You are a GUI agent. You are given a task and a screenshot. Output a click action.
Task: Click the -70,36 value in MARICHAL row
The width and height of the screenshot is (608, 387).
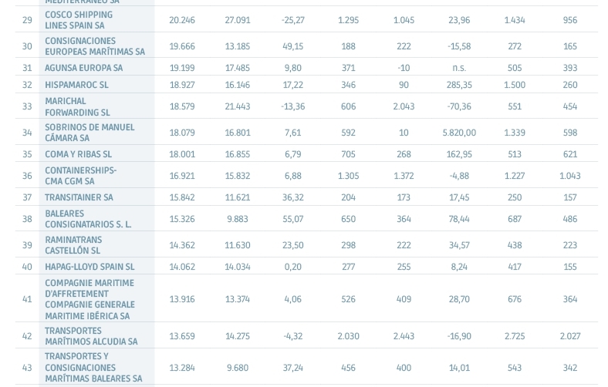click(x=459, y=106)
